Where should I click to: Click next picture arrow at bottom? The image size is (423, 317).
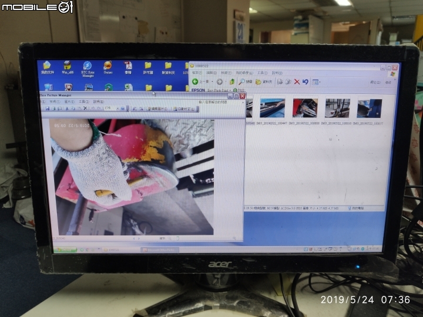[139, 238]
